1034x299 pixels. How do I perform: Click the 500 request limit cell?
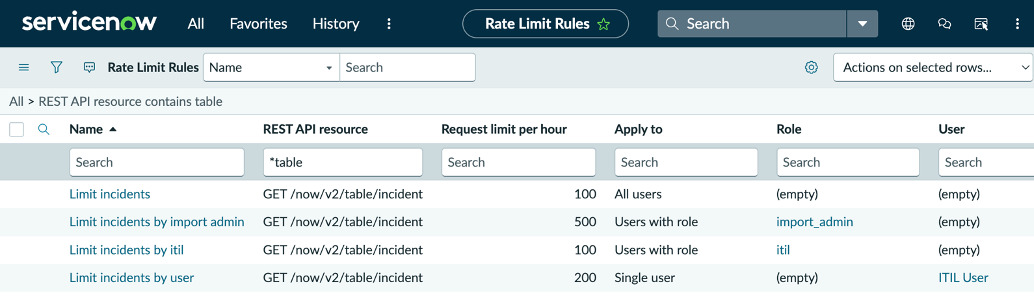(585, 222)
